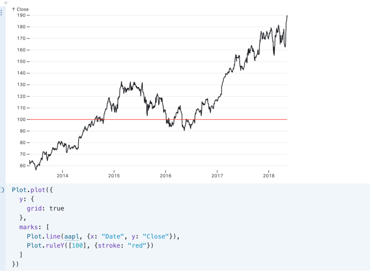Click the curly-braces cell mode icon
This screenshot has height=271, width=370.
(x=2, y=190)
